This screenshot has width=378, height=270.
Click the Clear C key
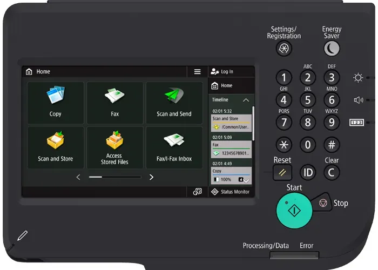pyautogui.click(x=332, y=173)
